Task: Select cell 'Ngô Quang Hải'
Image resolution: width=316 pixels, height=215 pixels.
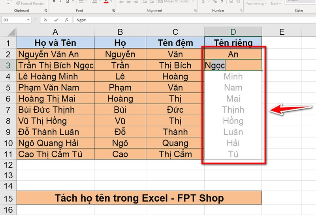Action: click(x=55, y=143)
